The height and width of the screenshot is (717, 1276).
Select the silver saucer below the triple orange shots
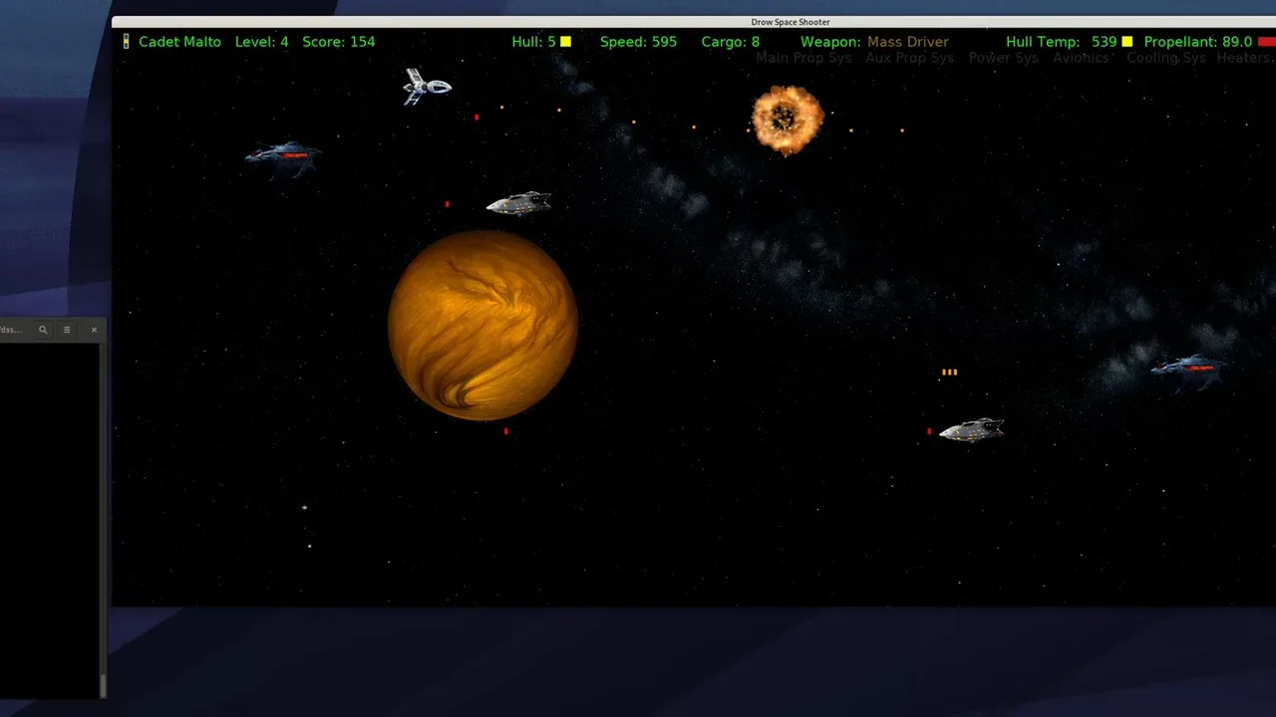pyautogui.click(x=971, y=429)
